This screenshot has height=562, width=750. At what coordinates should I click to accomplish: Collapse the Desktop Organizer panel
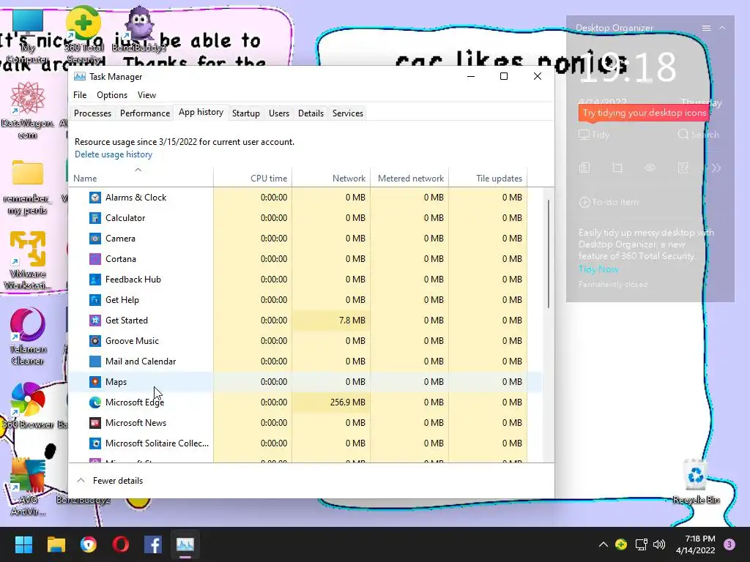coord(722,29)
